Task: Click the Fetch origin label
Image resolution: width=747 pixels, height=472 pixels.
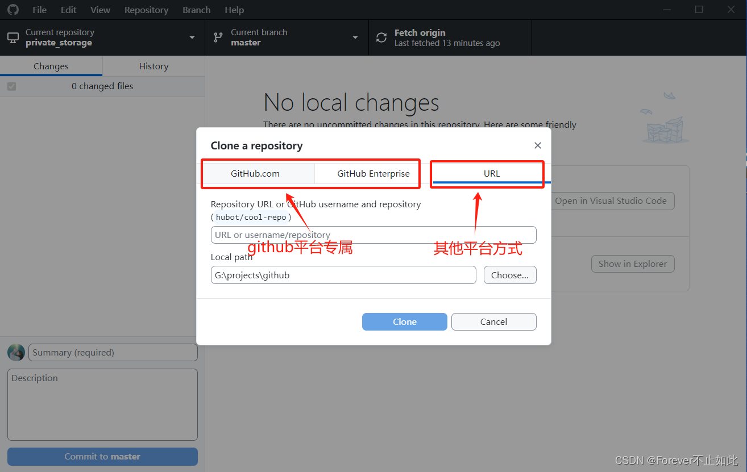Action: (x=420, y=32)
